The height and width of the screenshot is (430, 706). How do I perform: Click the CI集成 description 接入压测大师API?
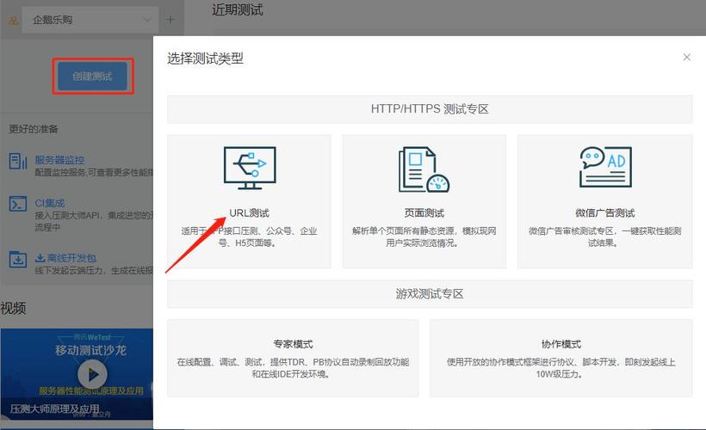click(93, 221)
